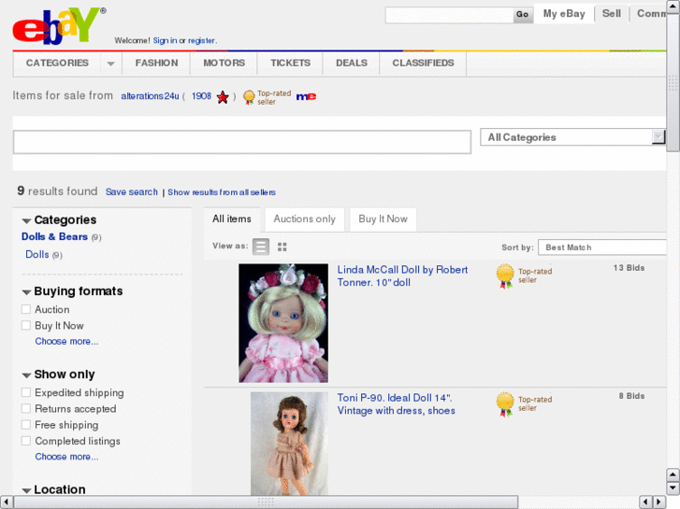Click the horizontal scrollbar right arrow
This screenshot has width=680, height=509.
click(x=659, y=502)
